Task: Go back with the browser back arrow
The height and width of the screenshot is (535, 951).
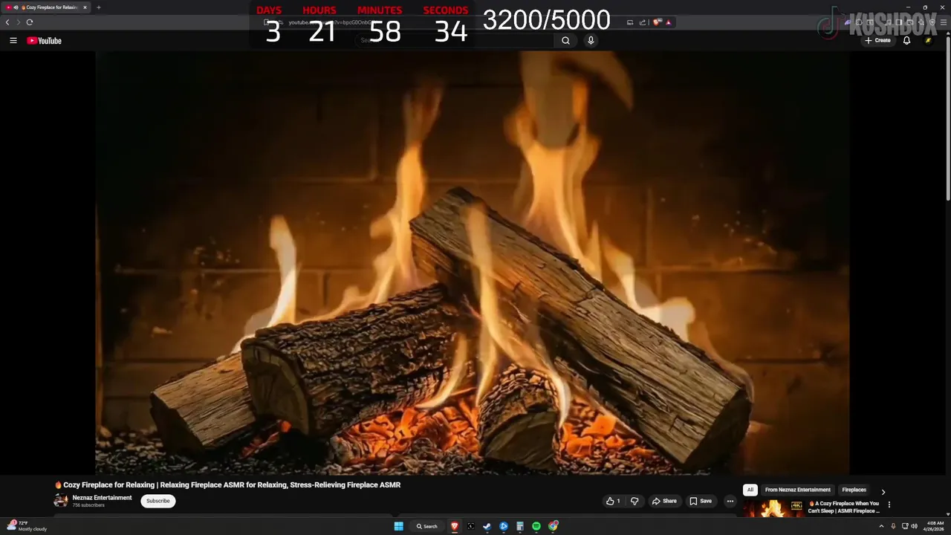Action: pos(7,22)
